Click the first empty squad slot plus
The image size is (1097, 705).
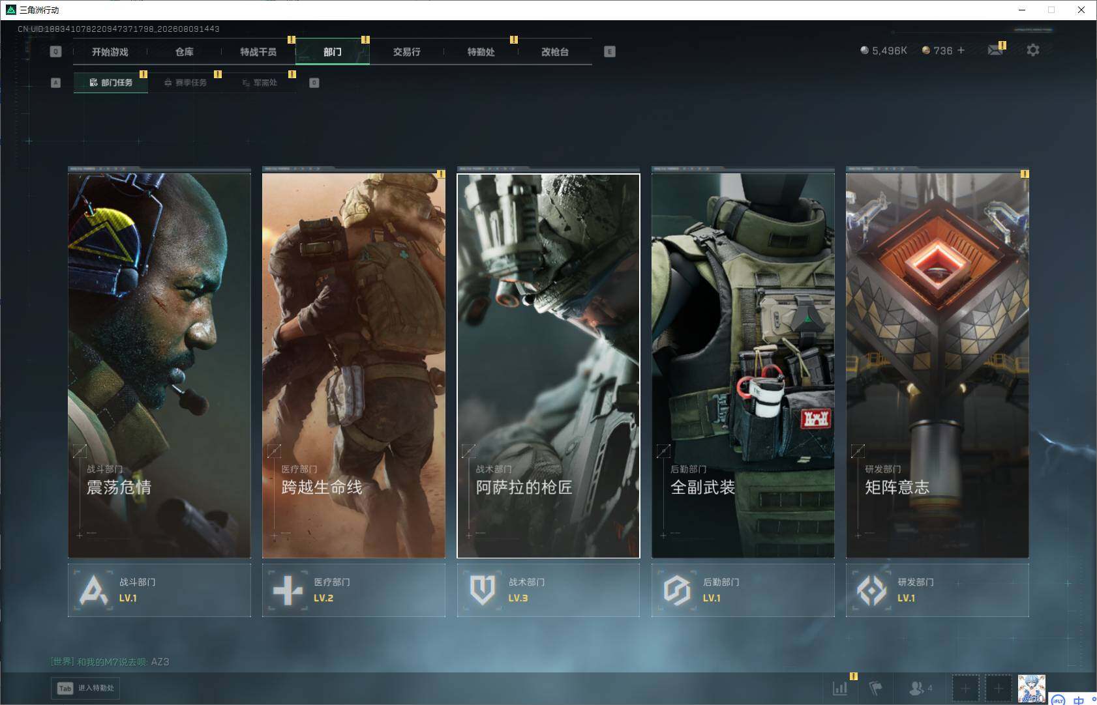point(966,688)
